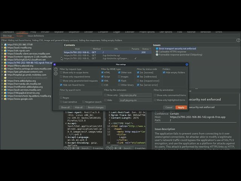The image size is (241, 181).
Task: Select Cacheable HTTPS response issue icon
Action: [157, 52]
